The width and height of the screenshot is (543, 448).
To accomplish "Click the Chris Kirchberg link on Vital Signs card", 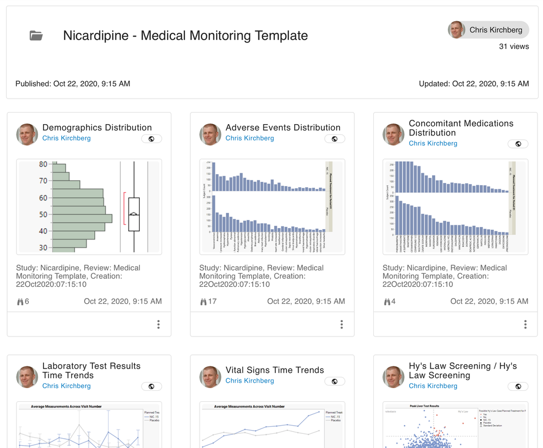I will coord(250,381).
